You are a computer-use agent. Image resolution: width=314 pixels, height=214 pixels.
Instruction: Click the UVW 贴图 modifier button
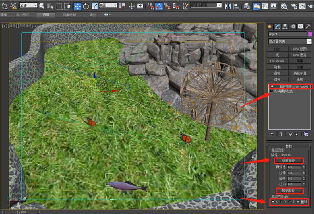click(x=300, y=49)
